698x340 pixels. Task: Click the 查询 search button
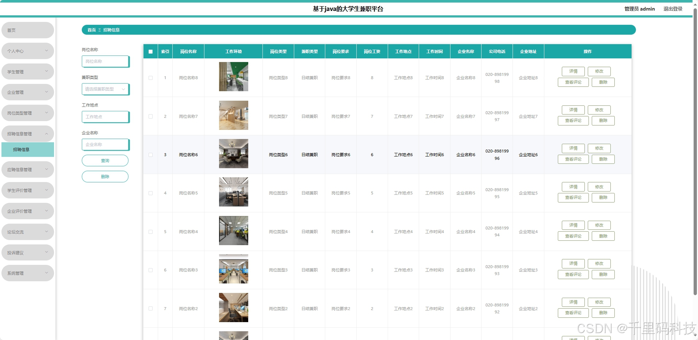(x=105, y=161)
